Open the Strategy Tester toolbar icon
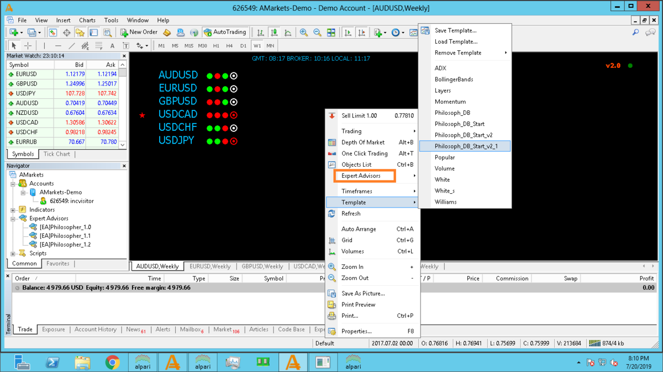The width and height of the screenshot is (663, 372). pos(107,33)
